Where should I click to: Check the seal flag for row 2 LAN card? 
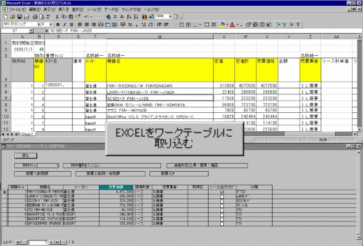pyautogui.click(x=222, y=197)
